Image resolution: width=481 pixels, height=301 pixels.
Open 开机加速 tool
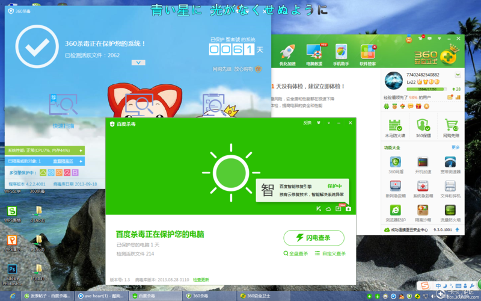(423, 165)
